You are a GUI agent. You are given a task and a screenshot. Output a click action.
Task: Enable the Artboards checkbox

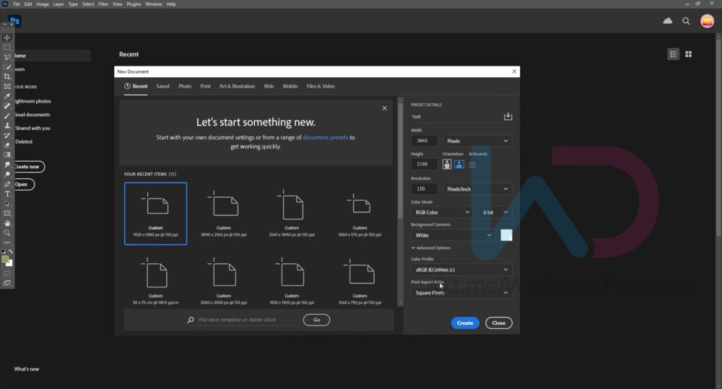pyautogui.click(x=472, y=165)
